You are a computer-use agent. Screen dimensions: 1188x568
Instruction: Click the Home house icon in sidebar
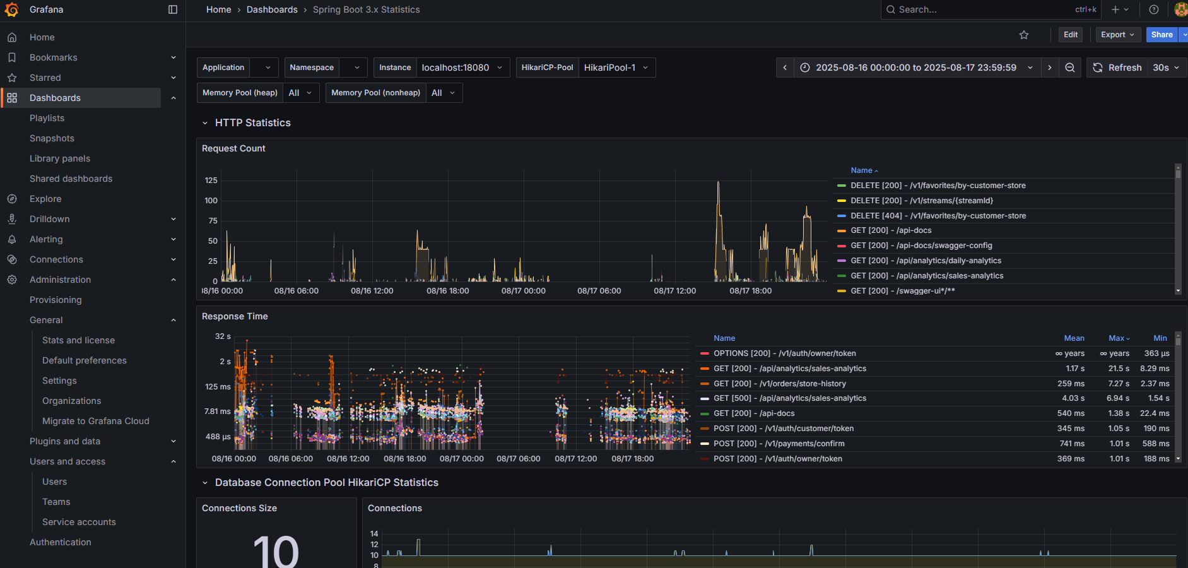[x=12, y=37]
